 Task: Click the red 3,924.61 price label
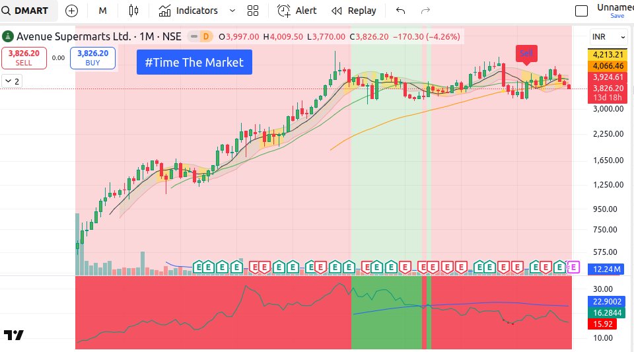pyautogui.click(x=608, y=77)
